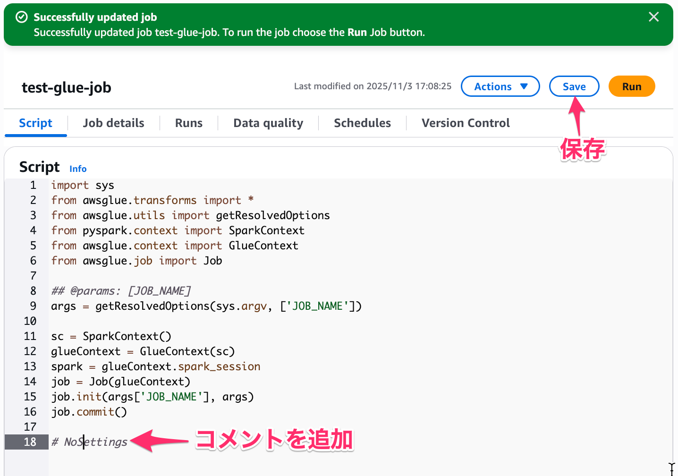Dismiss the success notification banner
Image resolution: width=678 pixels, height=476 pixels.
pyautogui.click(x=653, y=17)
